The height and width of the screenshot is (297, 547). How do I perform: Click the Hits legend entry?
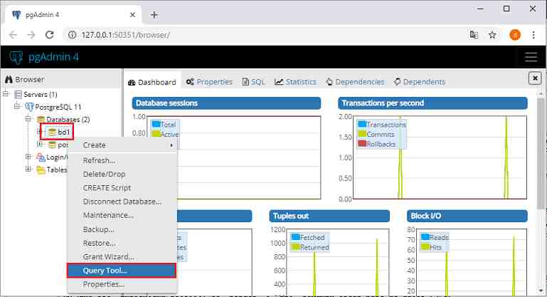coord(432,247)
